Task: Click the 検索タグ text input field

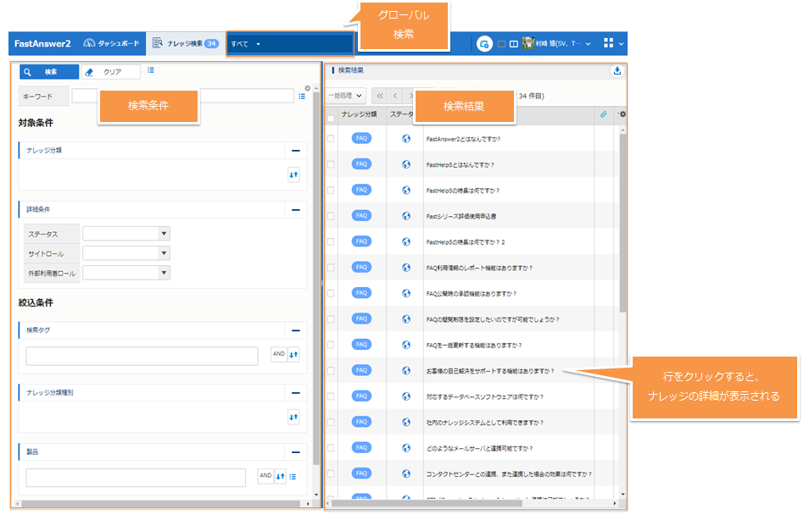Action: pos(142,356)
